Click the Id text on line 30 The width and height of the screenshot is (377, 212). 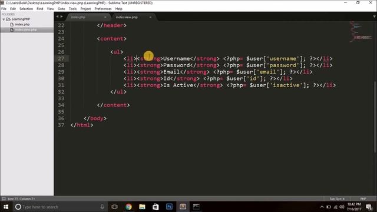point(167,78)
